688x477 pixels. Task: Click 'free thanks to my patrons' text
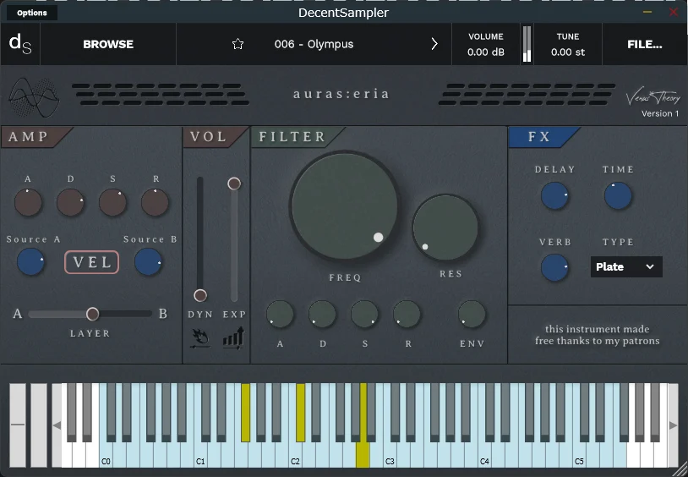pyautogui.click(x=598, y=341)
